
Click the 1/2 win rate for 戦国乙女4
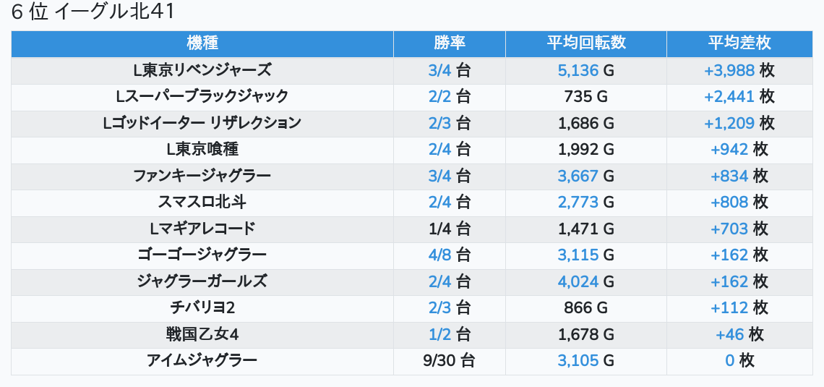[439, 334]
